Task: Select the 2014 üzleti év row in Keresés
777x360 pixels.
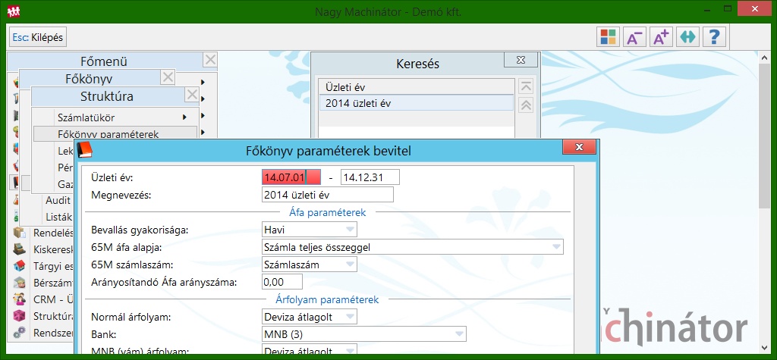Action: click(417, 104)
